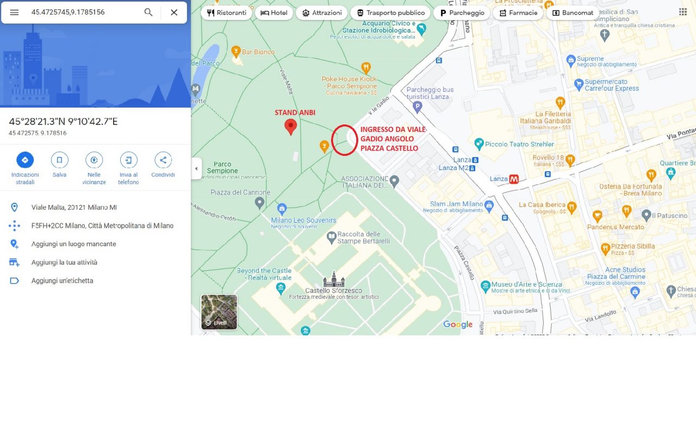Click Parcheggio bus turistici Lanza marker

pyautogui.click(x=418, y=107)
